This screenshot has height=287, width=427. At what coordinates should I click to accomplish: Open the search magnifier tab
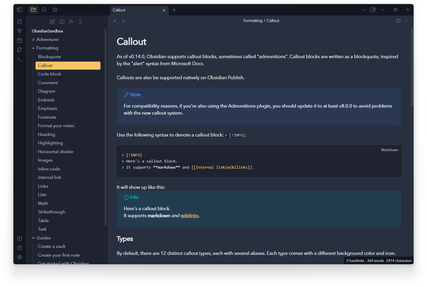(44, 10)
